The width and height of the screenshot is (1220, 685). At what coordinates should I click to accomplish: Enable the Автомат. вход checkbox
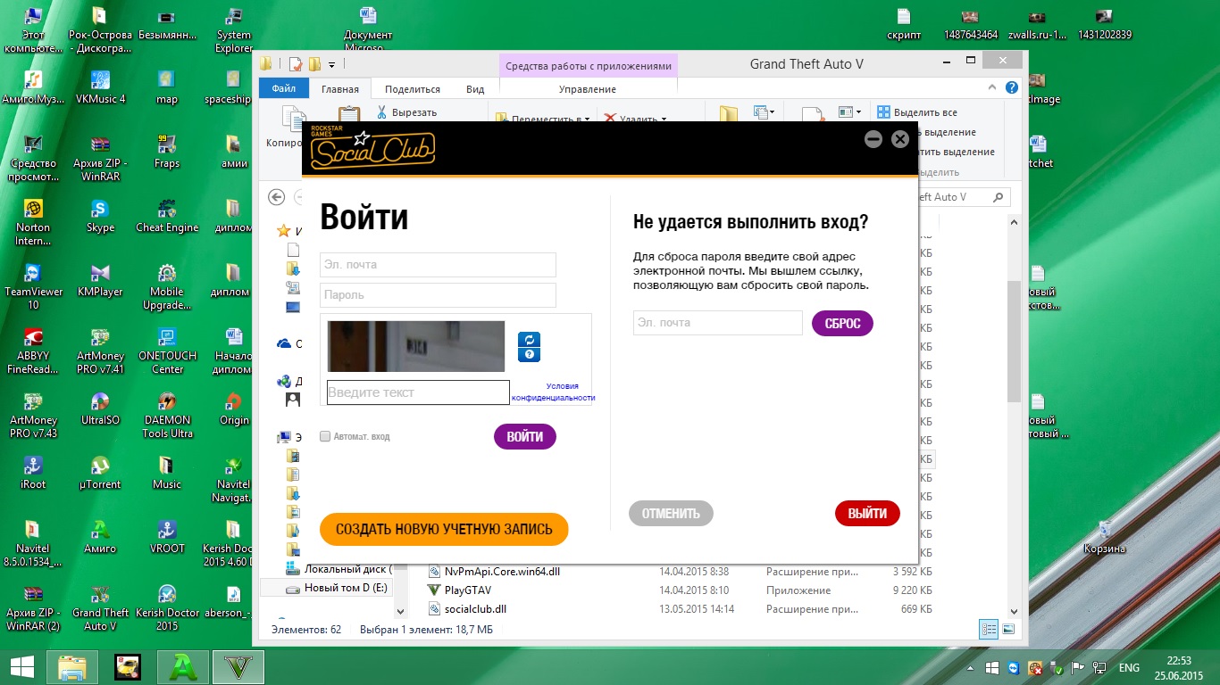pos(325,436)
